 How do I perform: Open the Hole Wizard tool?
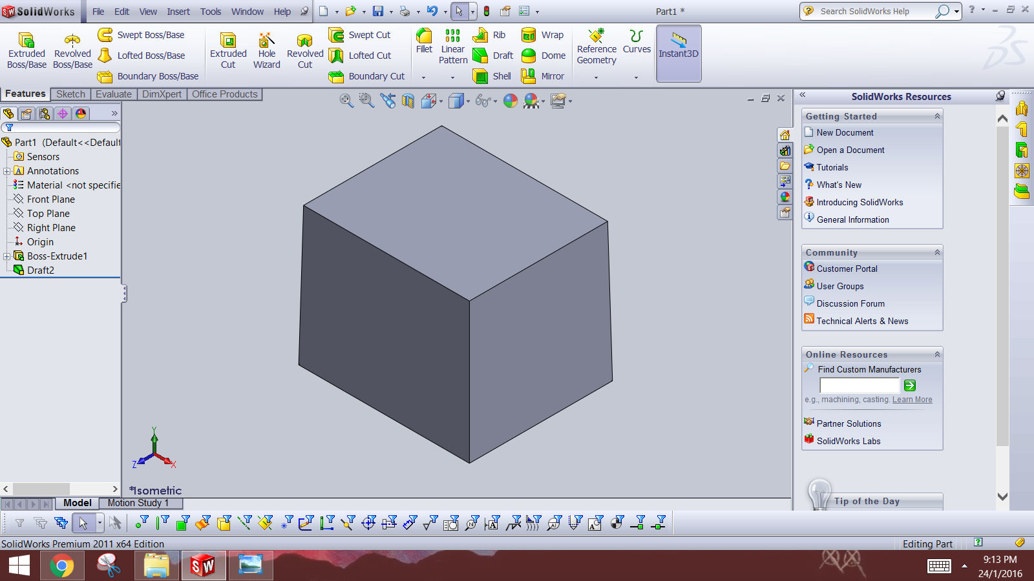[266, 48]
